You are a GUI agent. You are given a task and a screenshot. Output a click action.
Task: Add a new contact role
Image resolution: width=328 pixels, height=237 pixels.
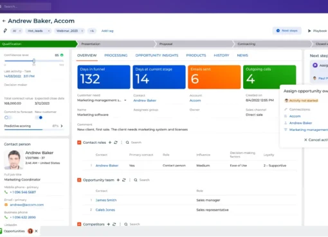click(110, 143)
